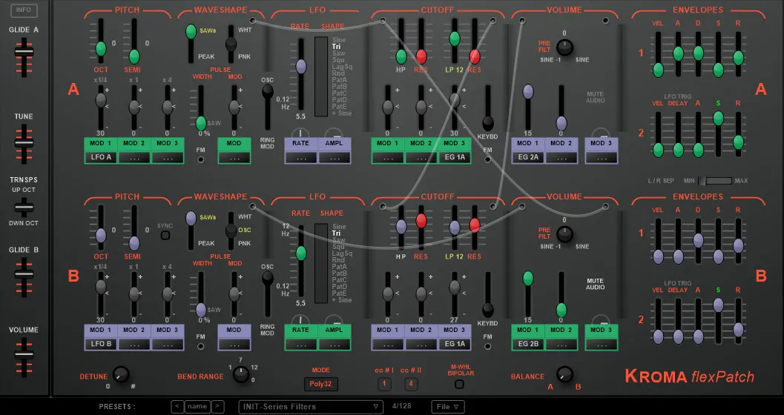
Task: Click the section A Pre Filt knob
Action: pyautogui.click(x=564, y=47)
